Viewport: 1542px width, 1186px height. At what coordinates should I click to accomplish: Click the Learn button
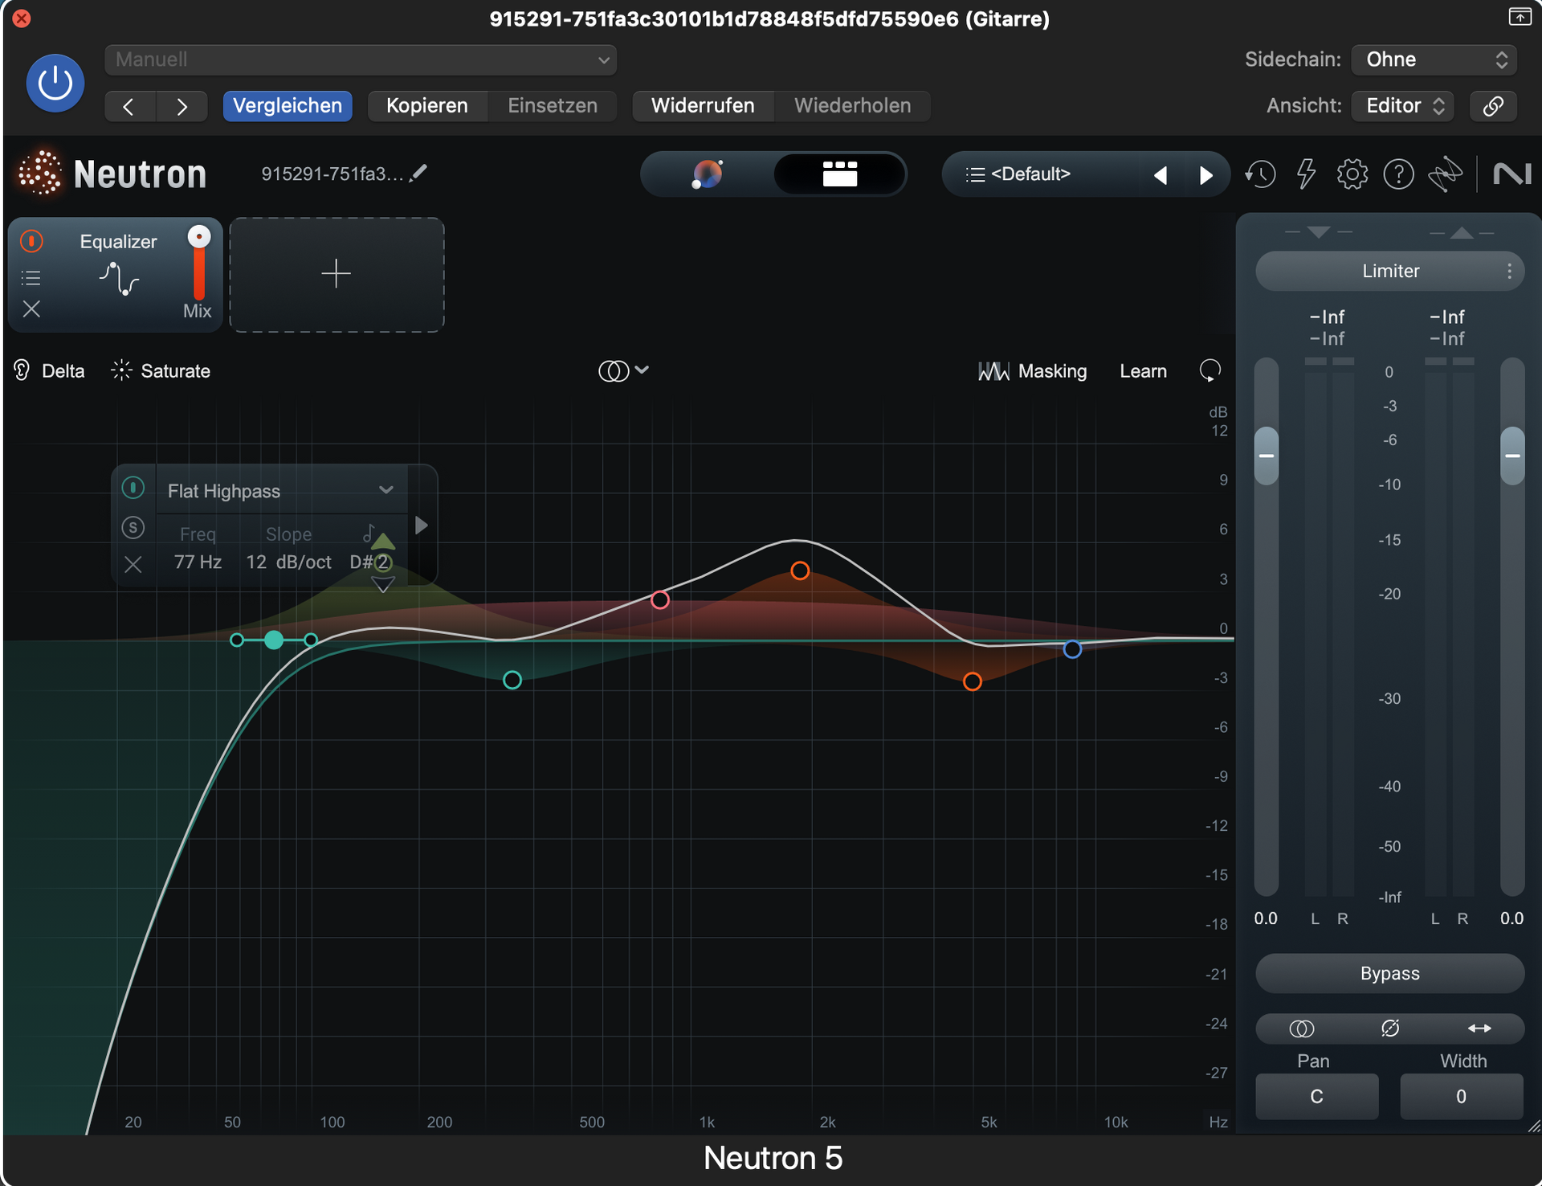pos(1143,371)
